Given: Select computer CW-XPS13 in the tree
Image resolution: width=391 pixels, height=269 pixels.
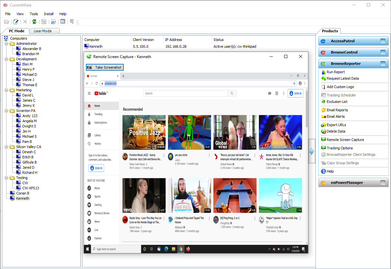Looking at the screenshot, I should pos(31,188).
